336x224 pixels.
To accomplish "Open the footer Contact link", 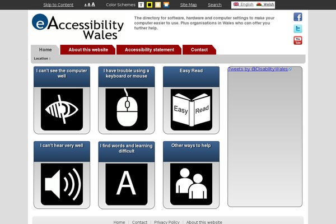I will [139, 222].
